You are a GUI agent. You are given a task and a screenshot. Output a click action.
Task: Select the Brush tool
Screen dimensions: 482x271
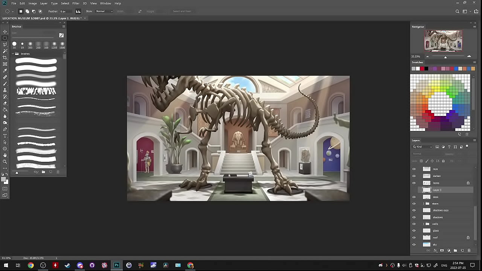coord(5,84)
